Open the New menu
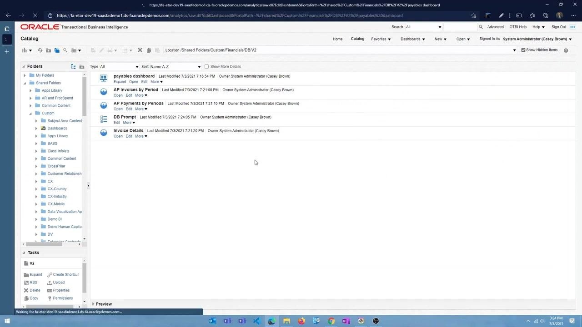Image resolution: width=582 pixels, height=327 pixels. coord(440,39)
